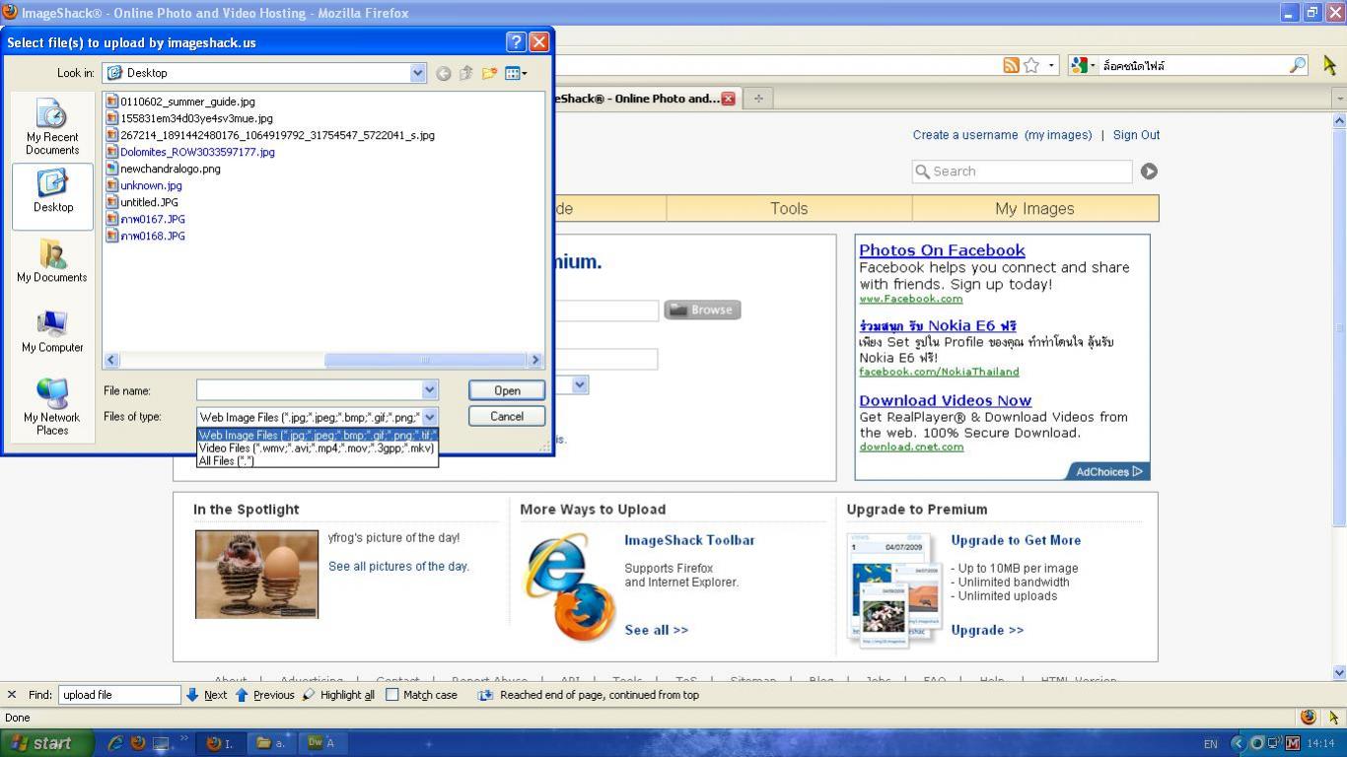Click Find Previous in find bar
This screenshot has height=757, width=1347.
coord(264,695)
